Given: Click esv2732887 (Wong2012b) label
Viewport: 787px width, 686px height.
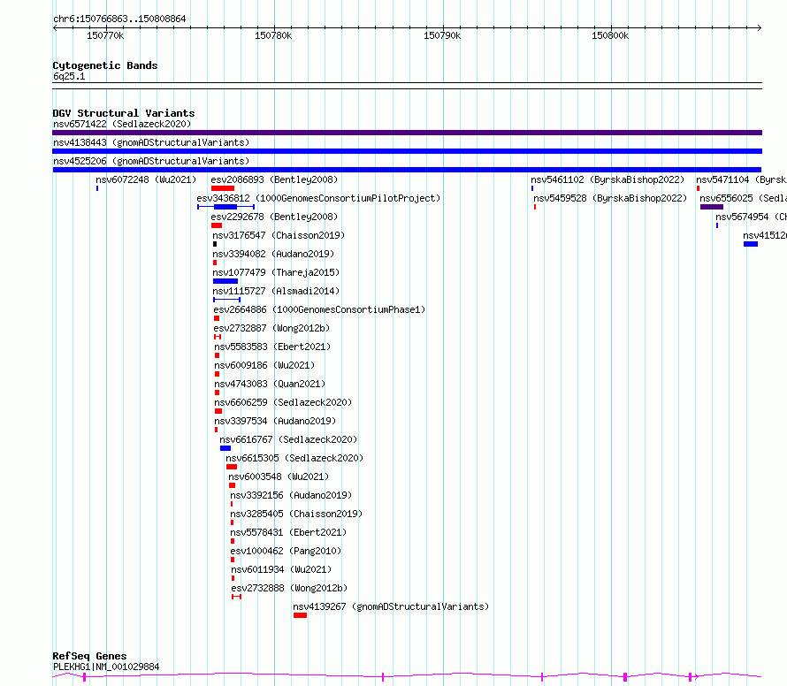Looking at the screenshot, I should click(271, 328).
